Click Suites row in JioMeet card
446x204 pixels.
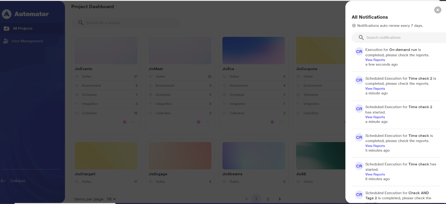[x=180, y=76]
